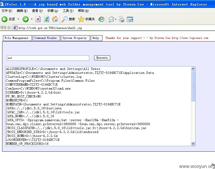This screenshot has width=215, height=169.
Task: Click the HOMEDRIVE=C: line
Action: [x=17, y=100]
